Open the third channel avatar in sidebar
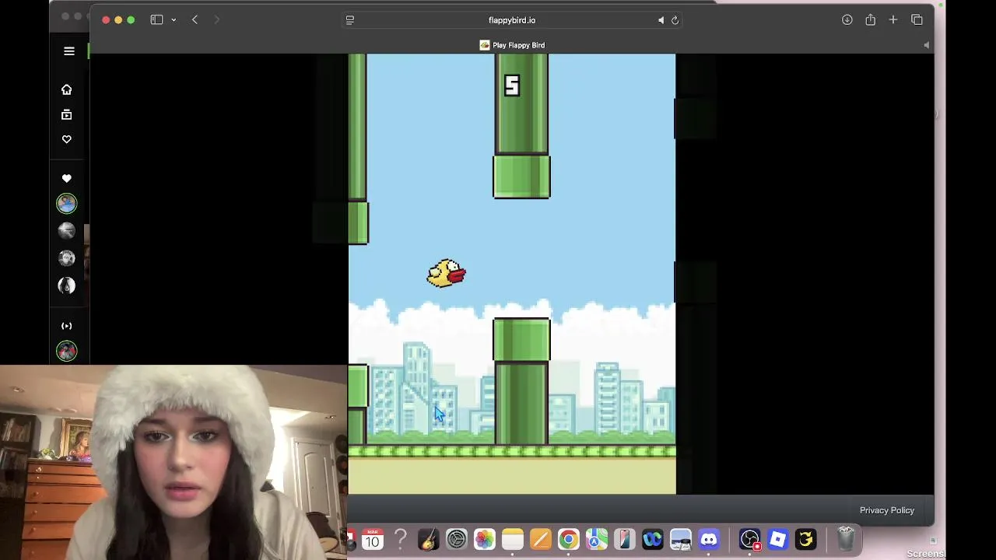 pos(67,257)
